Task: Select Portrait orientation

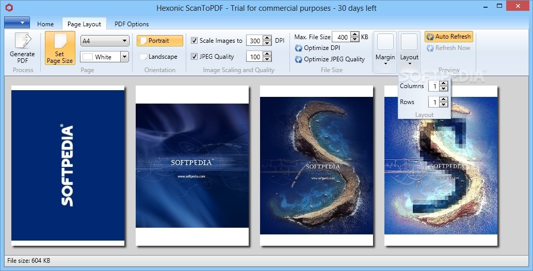Action: (160, 41)
